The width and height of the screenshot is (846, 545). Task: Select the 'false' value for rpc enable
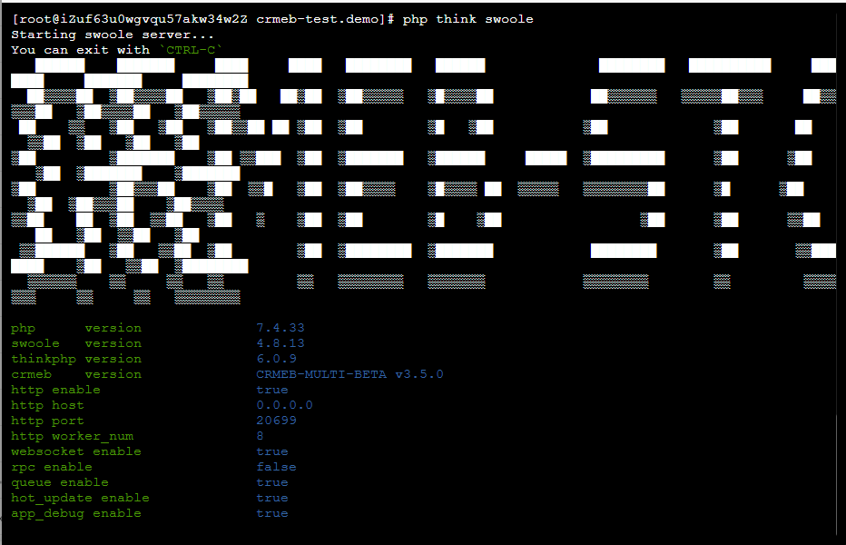tap(276, 467)
